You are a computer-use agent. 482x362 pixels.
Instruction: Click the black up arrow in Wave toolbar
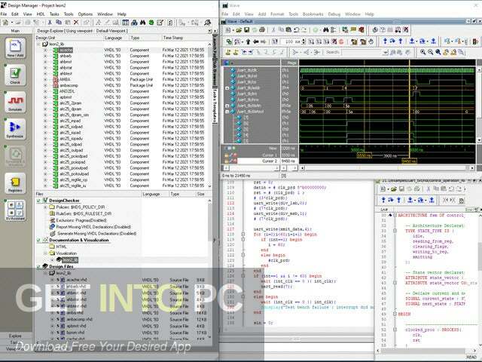[248, 41]
